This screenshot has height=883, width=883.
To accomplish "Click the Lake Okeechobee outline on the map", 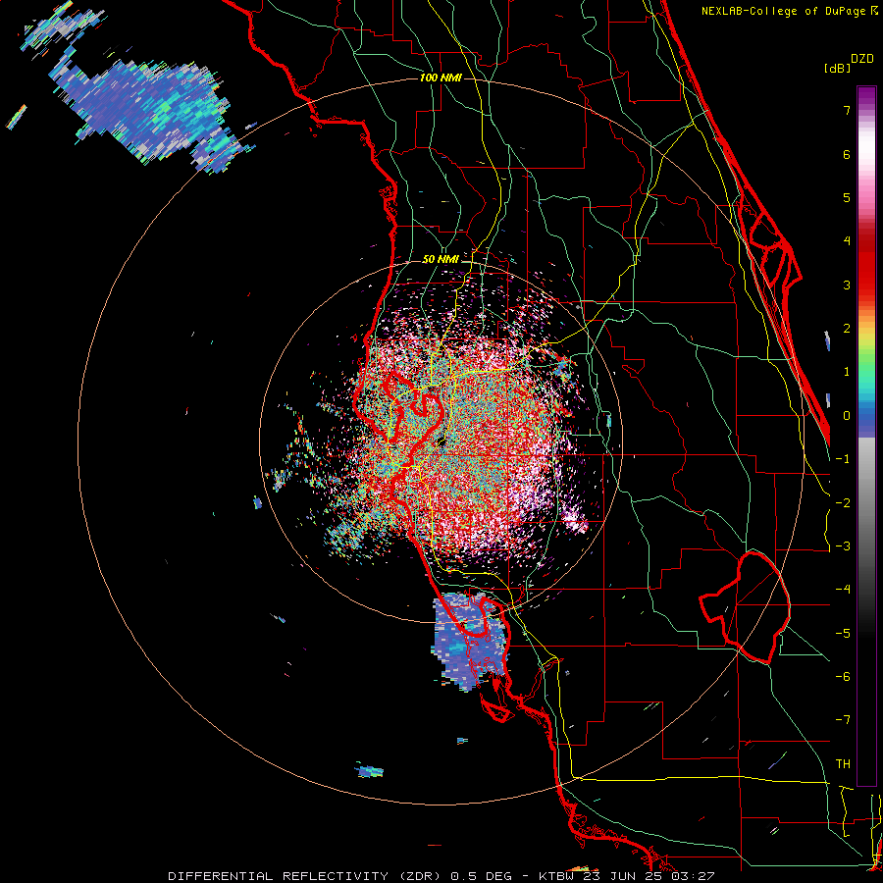I will pyautogui.click(x=745, y=607).
